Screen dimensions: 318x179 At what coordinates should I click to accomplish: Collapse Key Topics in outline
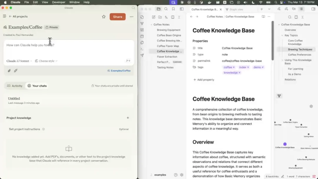point(282,35)
